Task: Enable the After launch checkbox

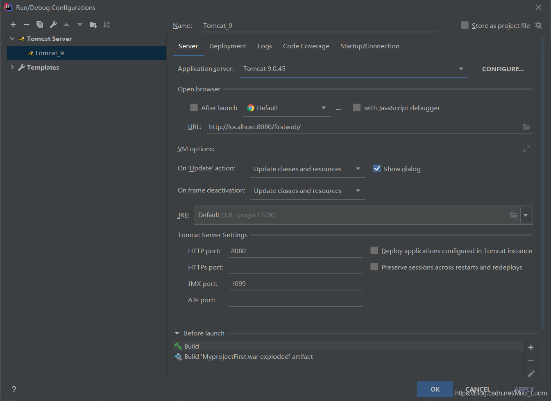Action: 194,108
